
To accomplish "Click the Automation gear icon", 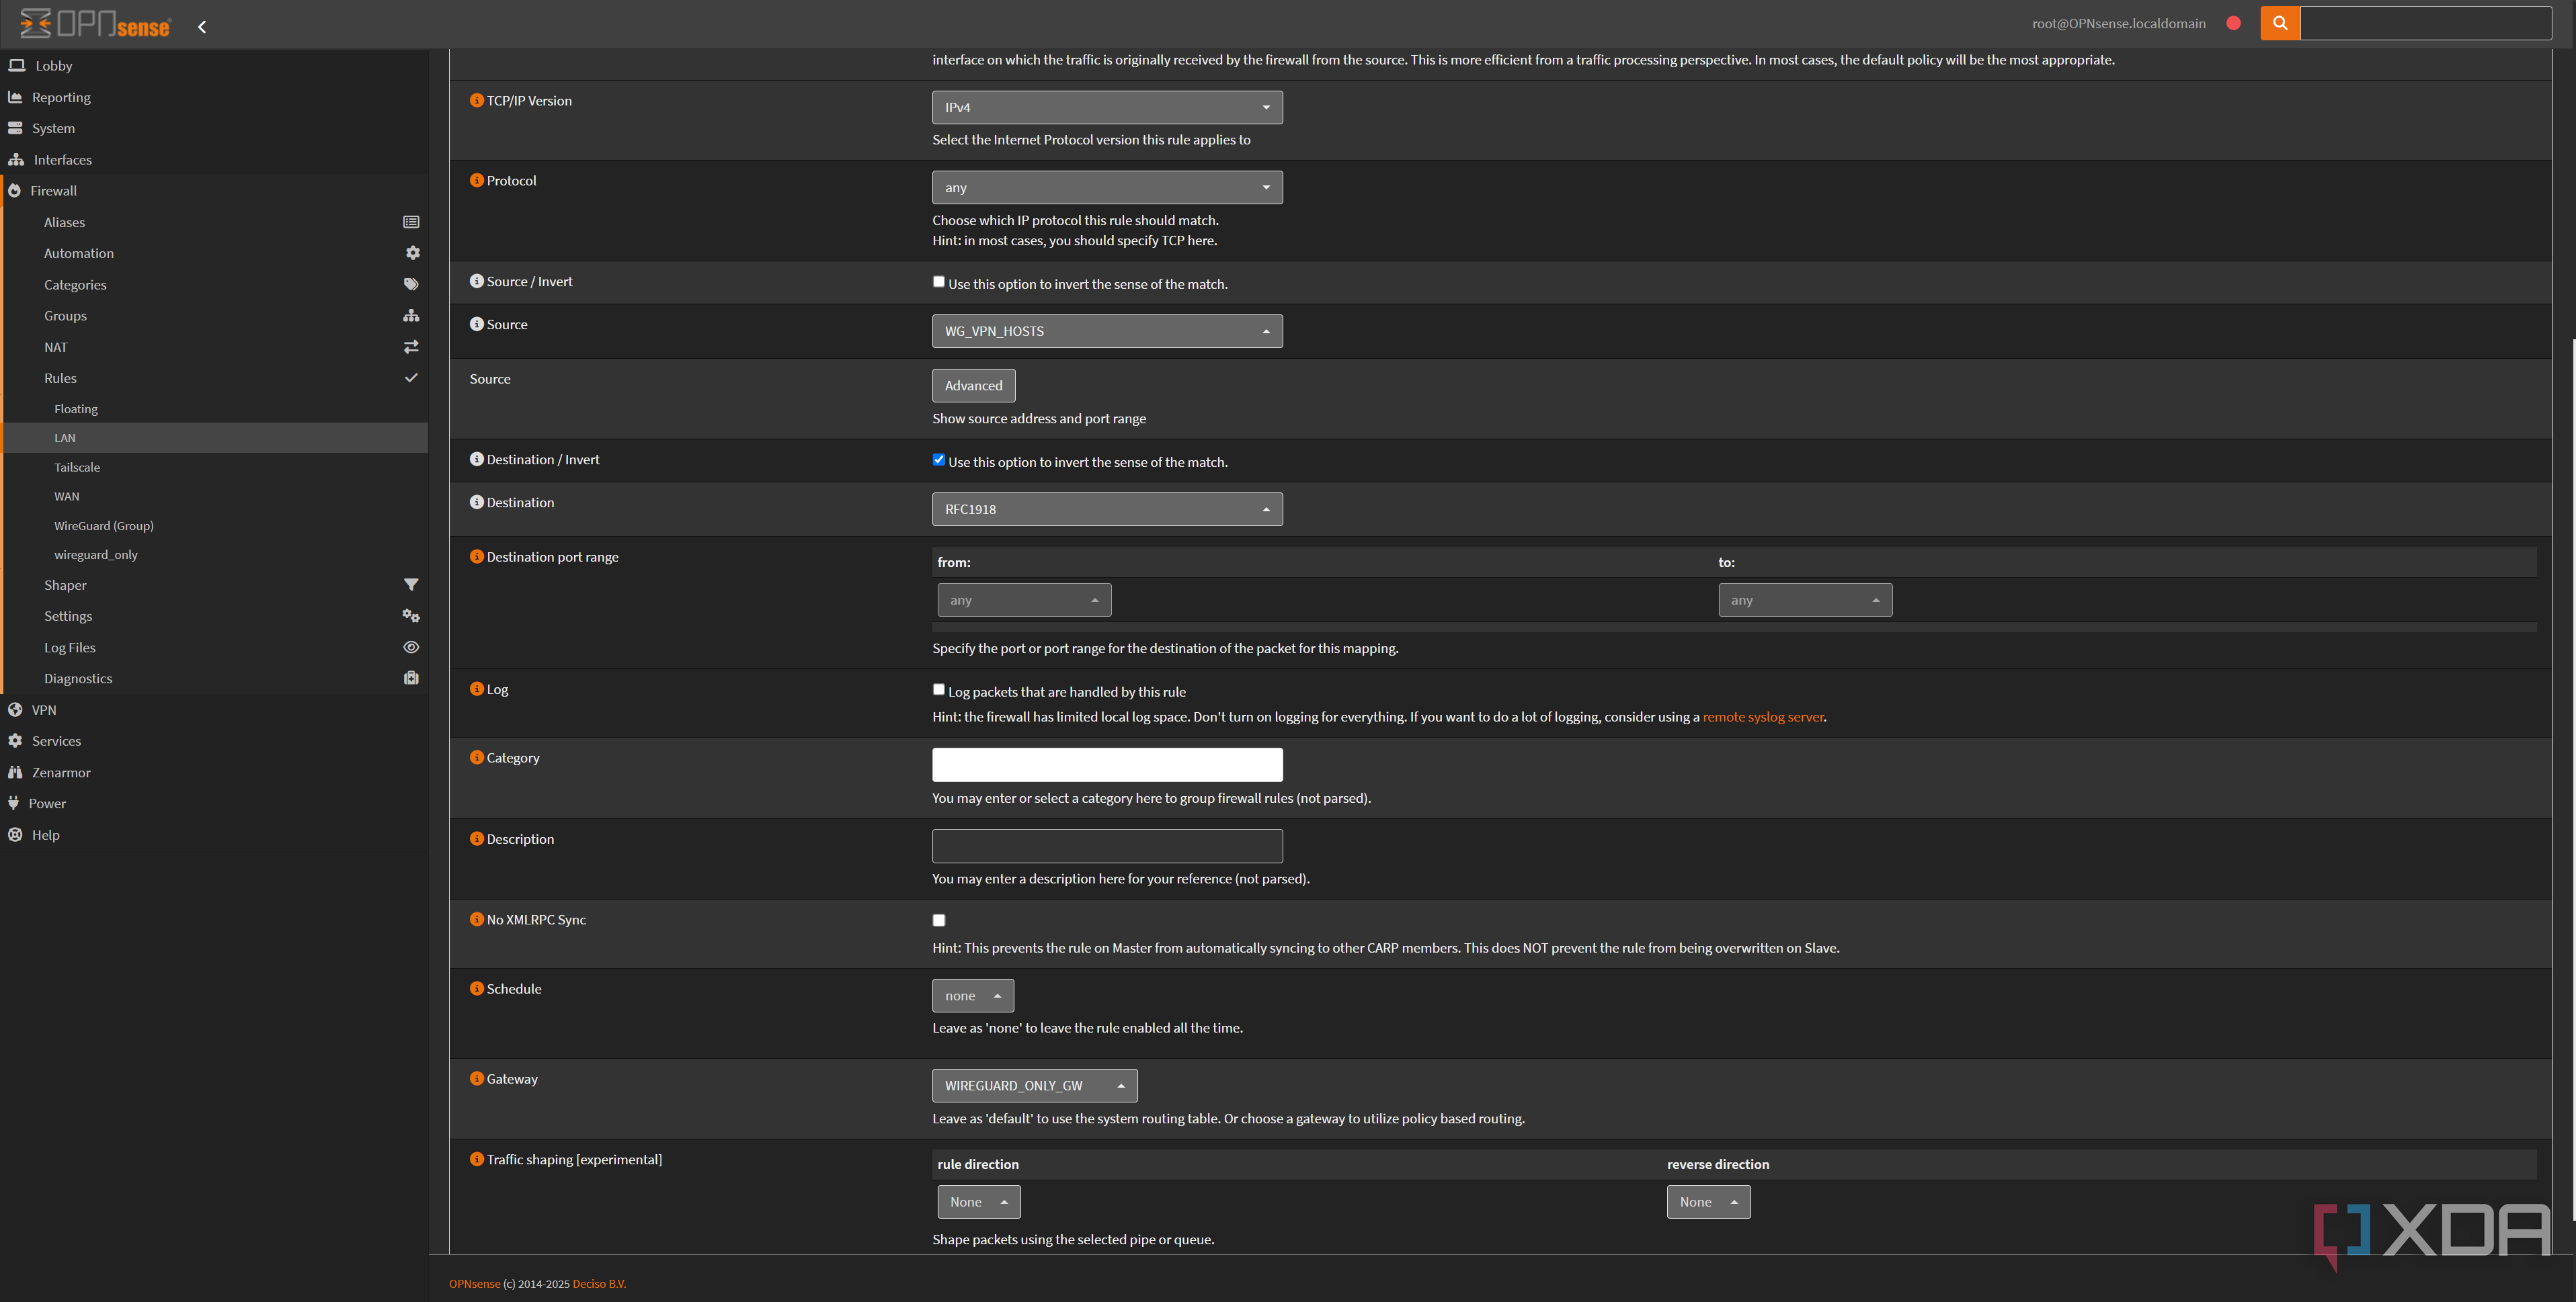I will 412,253.
